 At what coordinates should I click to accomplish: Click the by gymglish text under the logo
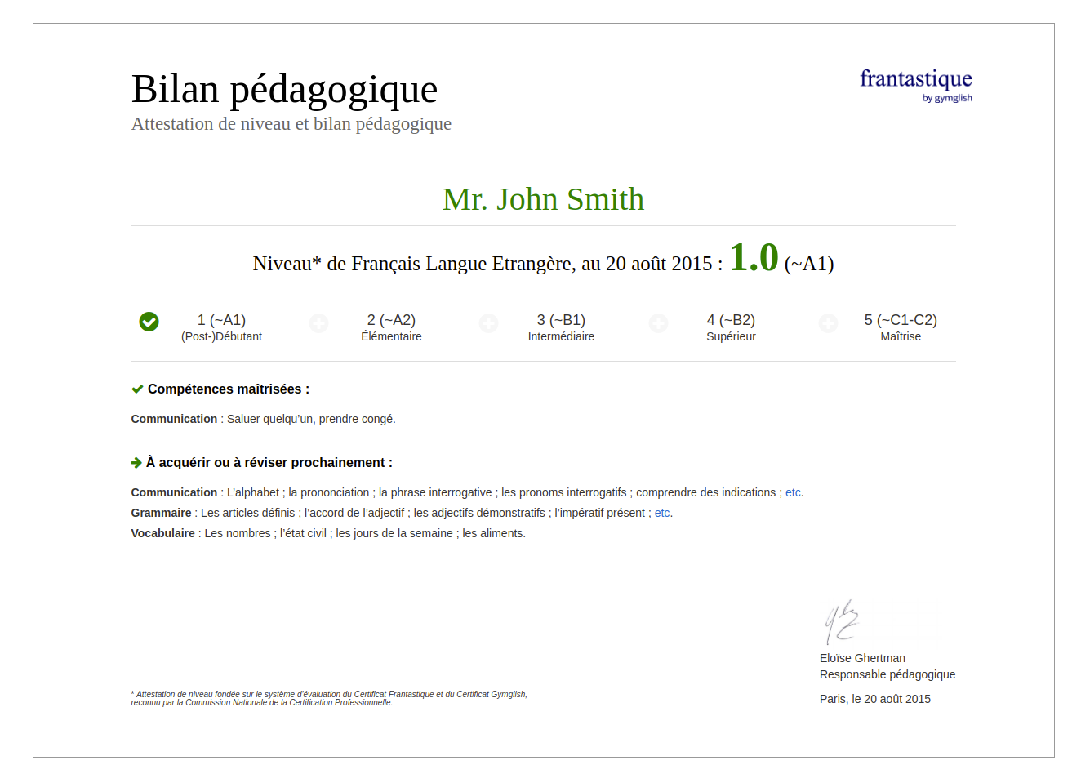click(947, 98)
